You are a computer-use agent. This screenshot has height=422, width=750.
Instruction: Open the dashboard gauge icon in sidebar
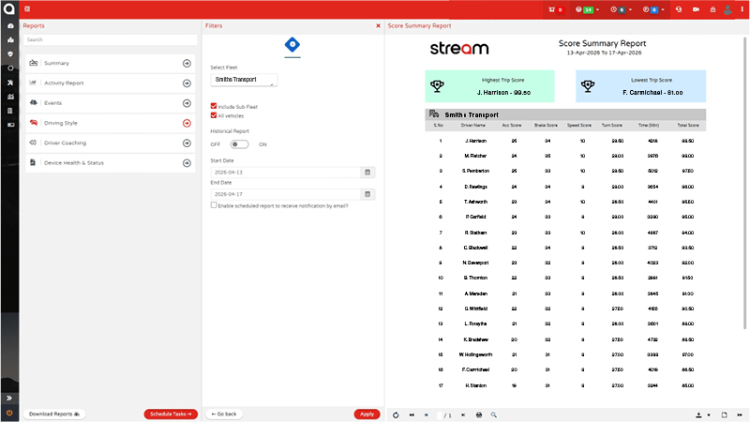click(x=10, y=26)
